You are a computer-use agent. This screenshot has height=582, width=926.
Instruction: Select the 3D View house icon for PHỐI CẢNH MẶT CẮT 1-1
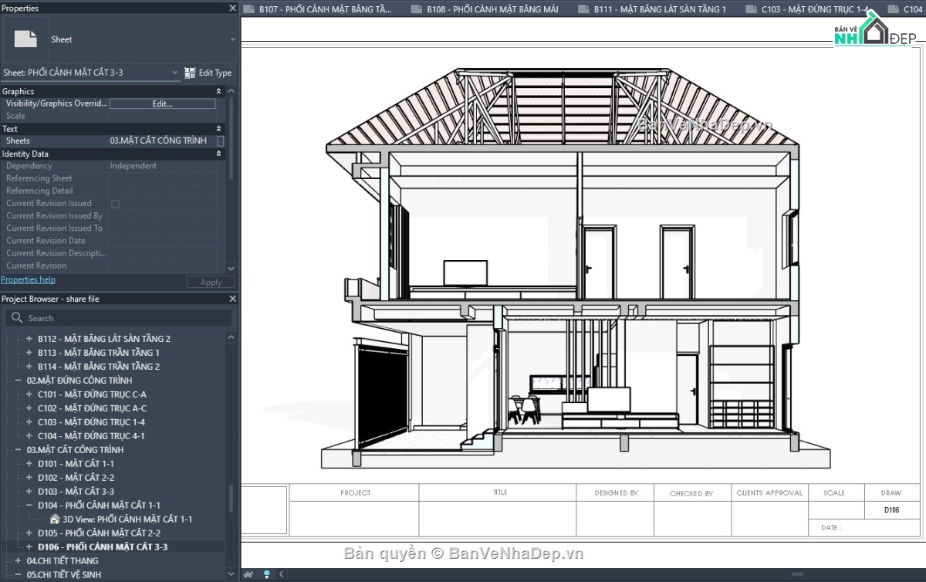55,519
